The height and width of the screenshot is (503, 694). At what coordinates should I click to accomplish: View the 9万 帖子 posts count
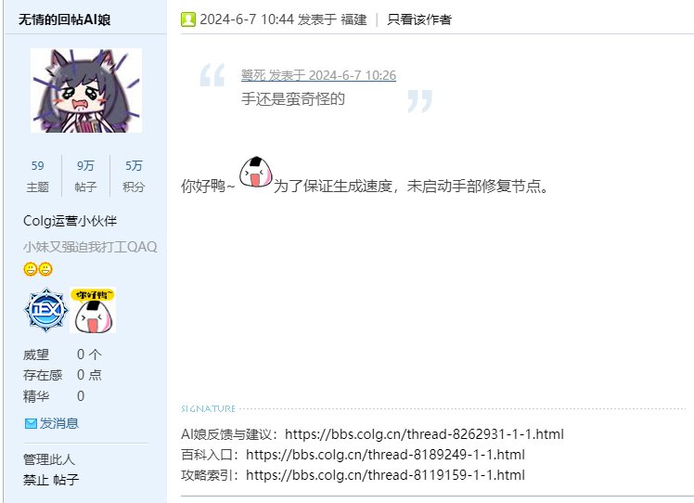point(85,175)
